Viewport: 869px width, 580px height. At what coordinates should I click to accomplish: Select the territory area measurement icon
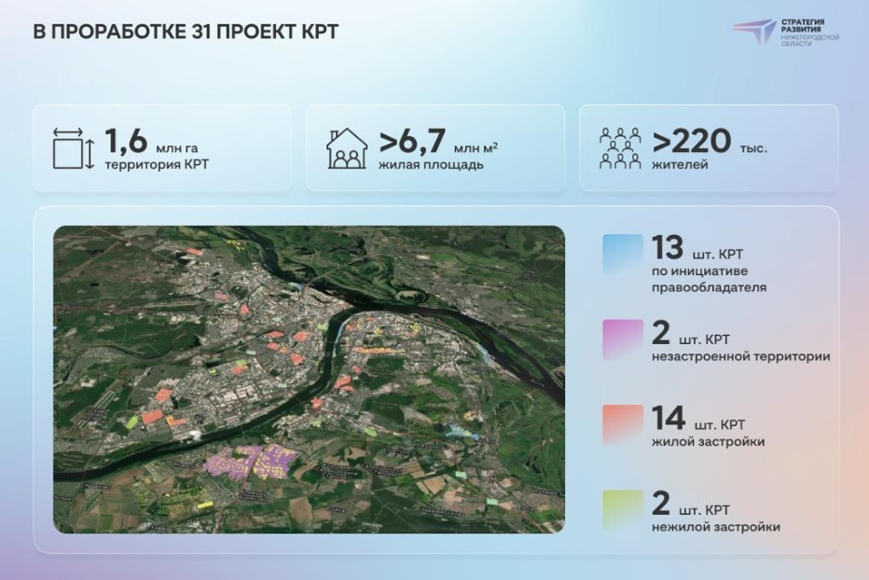[x=70, y=147]
